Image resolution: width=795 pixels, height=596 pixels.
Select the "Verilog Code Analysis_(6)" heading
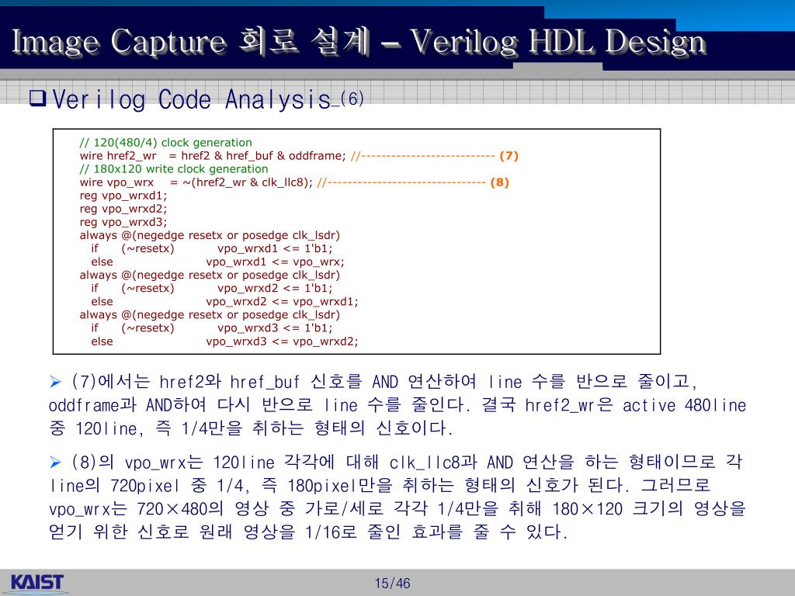208,99
